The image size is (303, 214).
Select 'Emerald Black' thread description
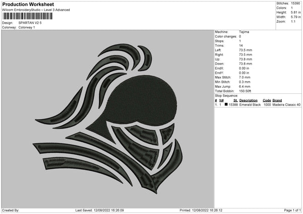250,104
